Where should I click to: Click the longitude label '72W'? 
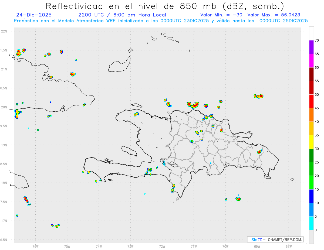pyautogui.click(x=162, y=246)
